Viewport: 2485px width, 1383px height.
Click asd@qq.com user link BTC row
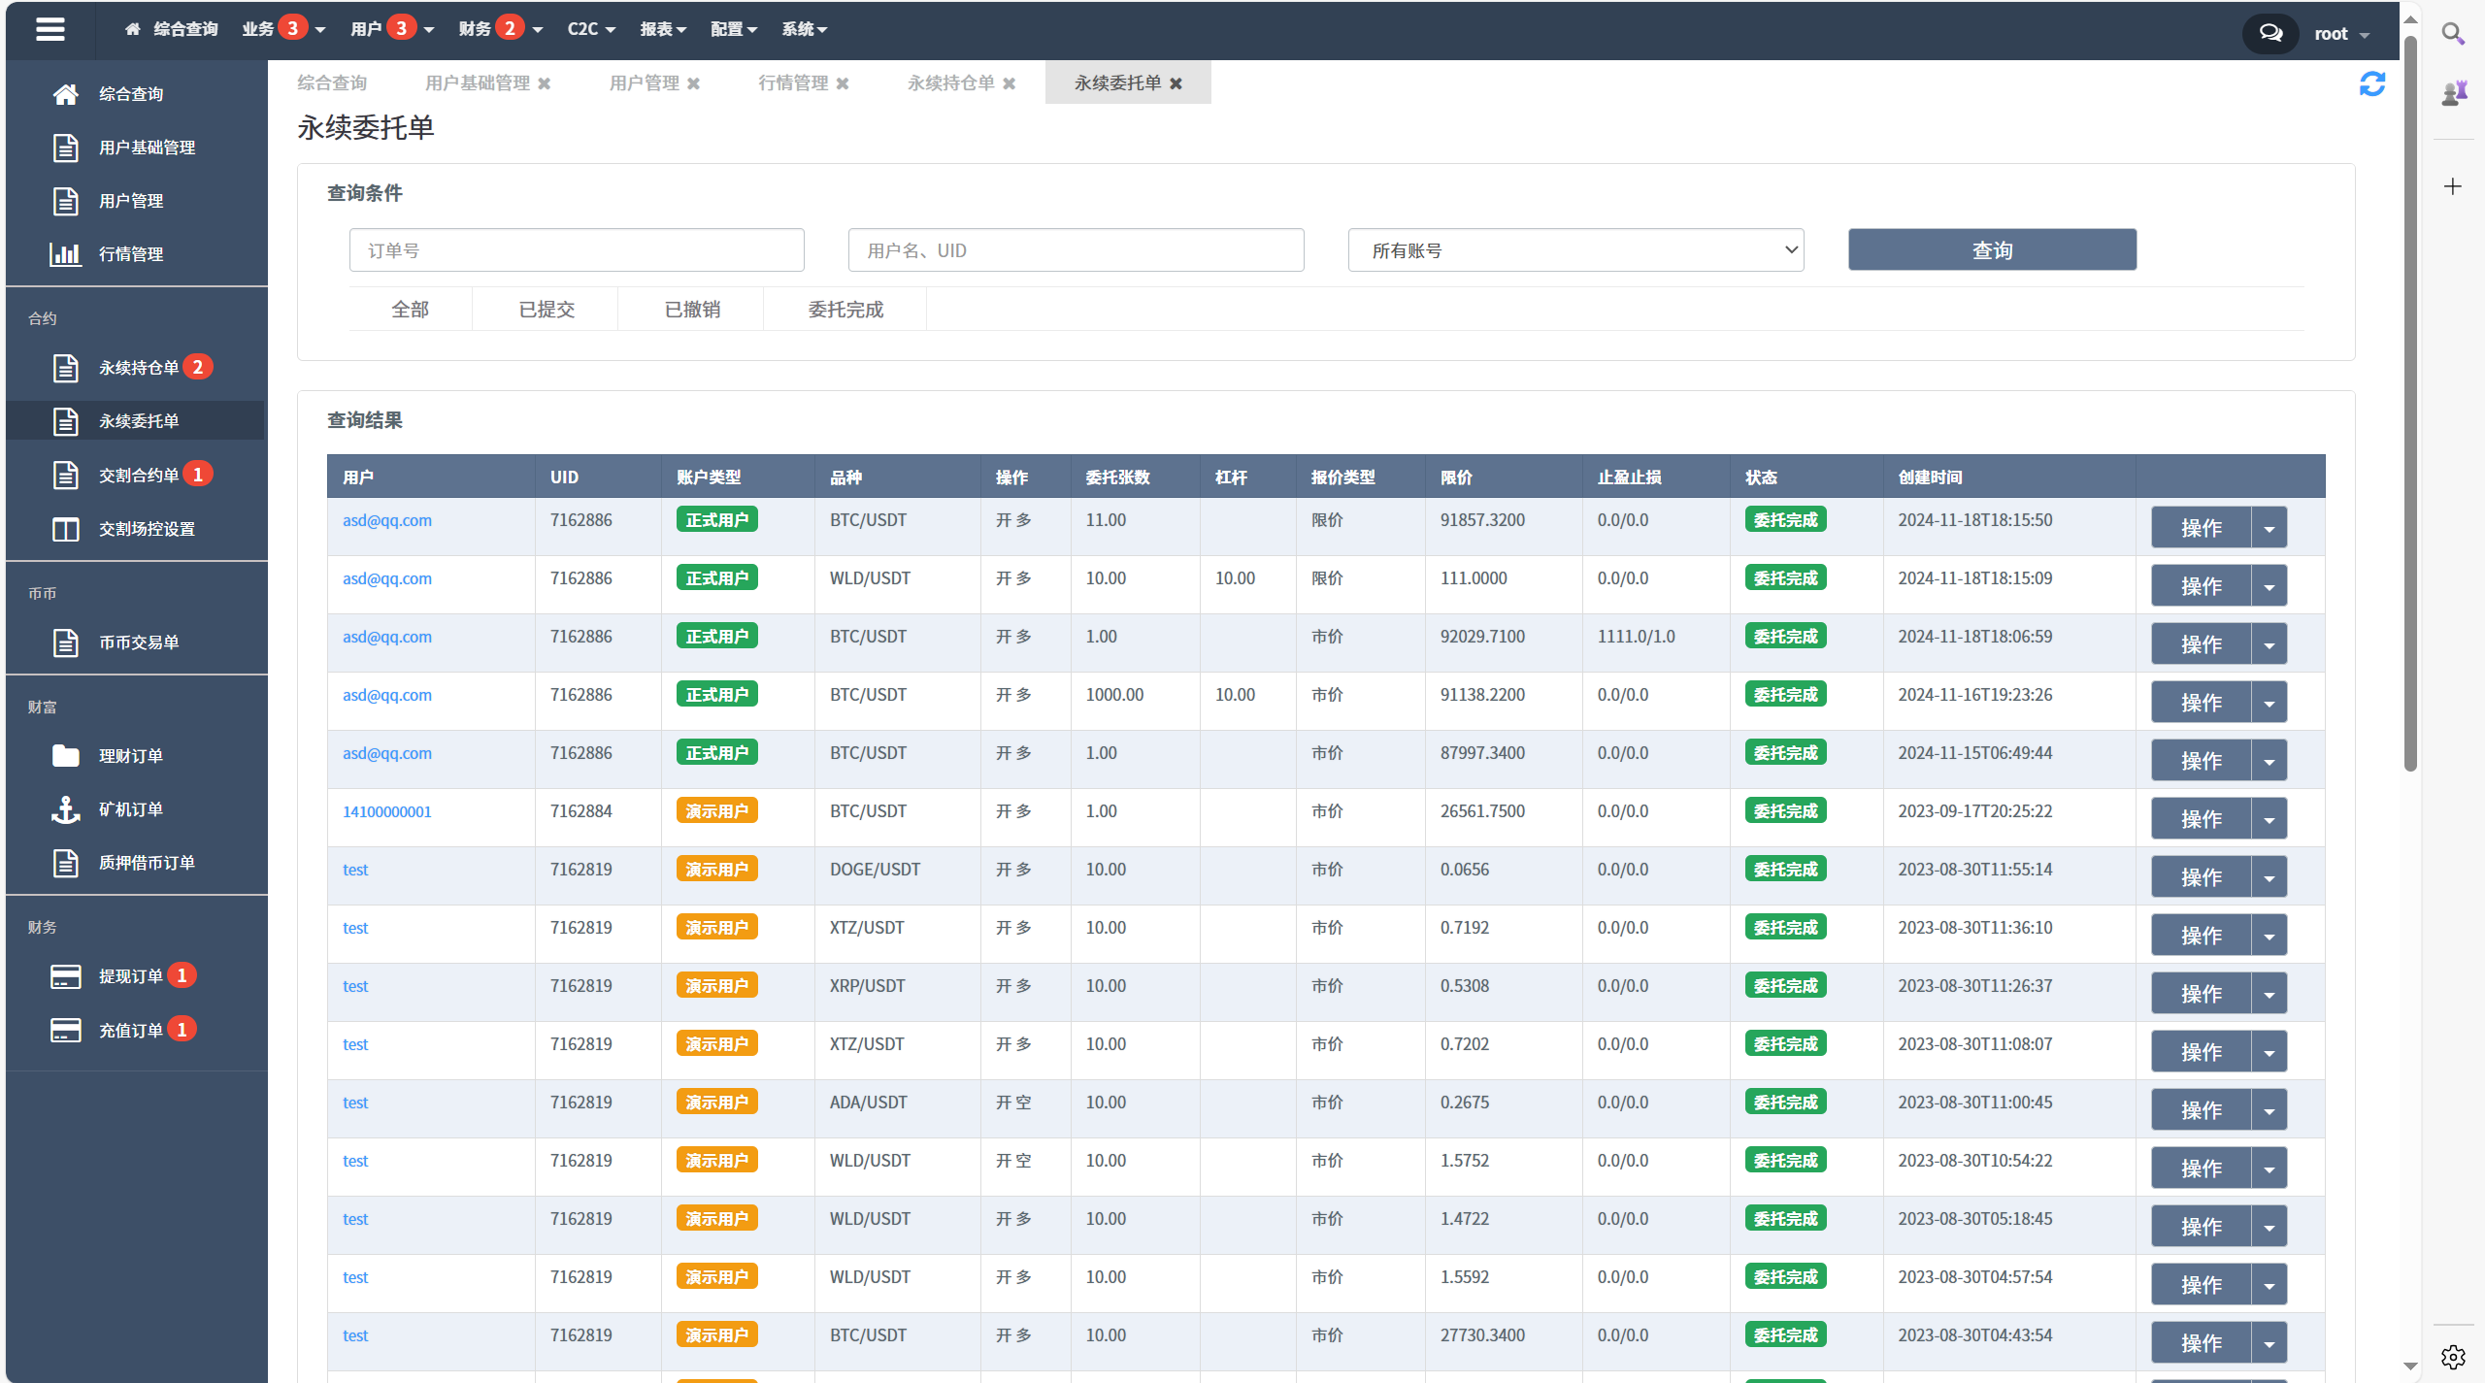(386, 521)
